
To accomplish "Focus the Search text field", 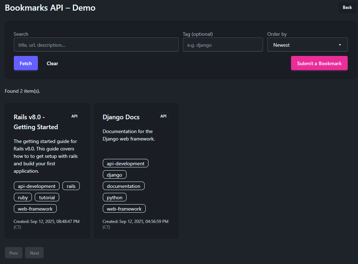I will [96, 45].
